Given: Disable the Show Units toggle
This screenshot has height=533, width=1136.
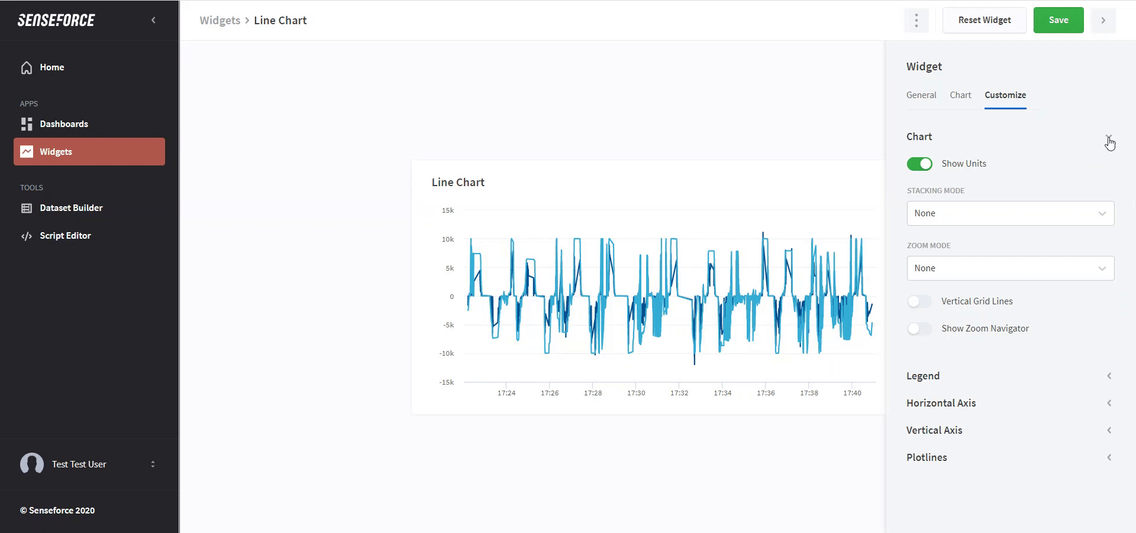Looking at the screenshot, I should 919,164.
